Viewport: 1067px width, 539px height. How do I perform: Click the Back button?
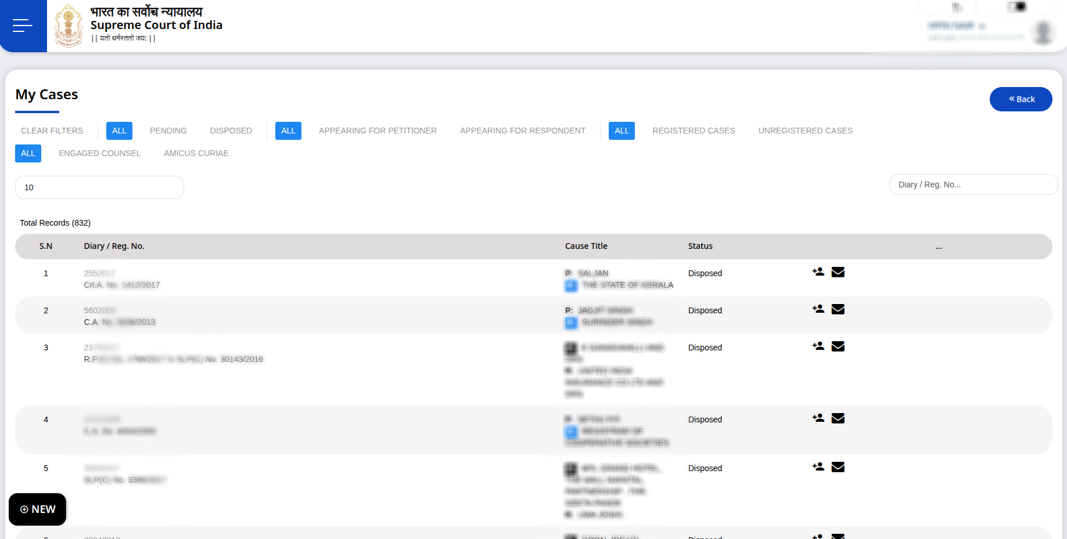tap(1021, 99)
